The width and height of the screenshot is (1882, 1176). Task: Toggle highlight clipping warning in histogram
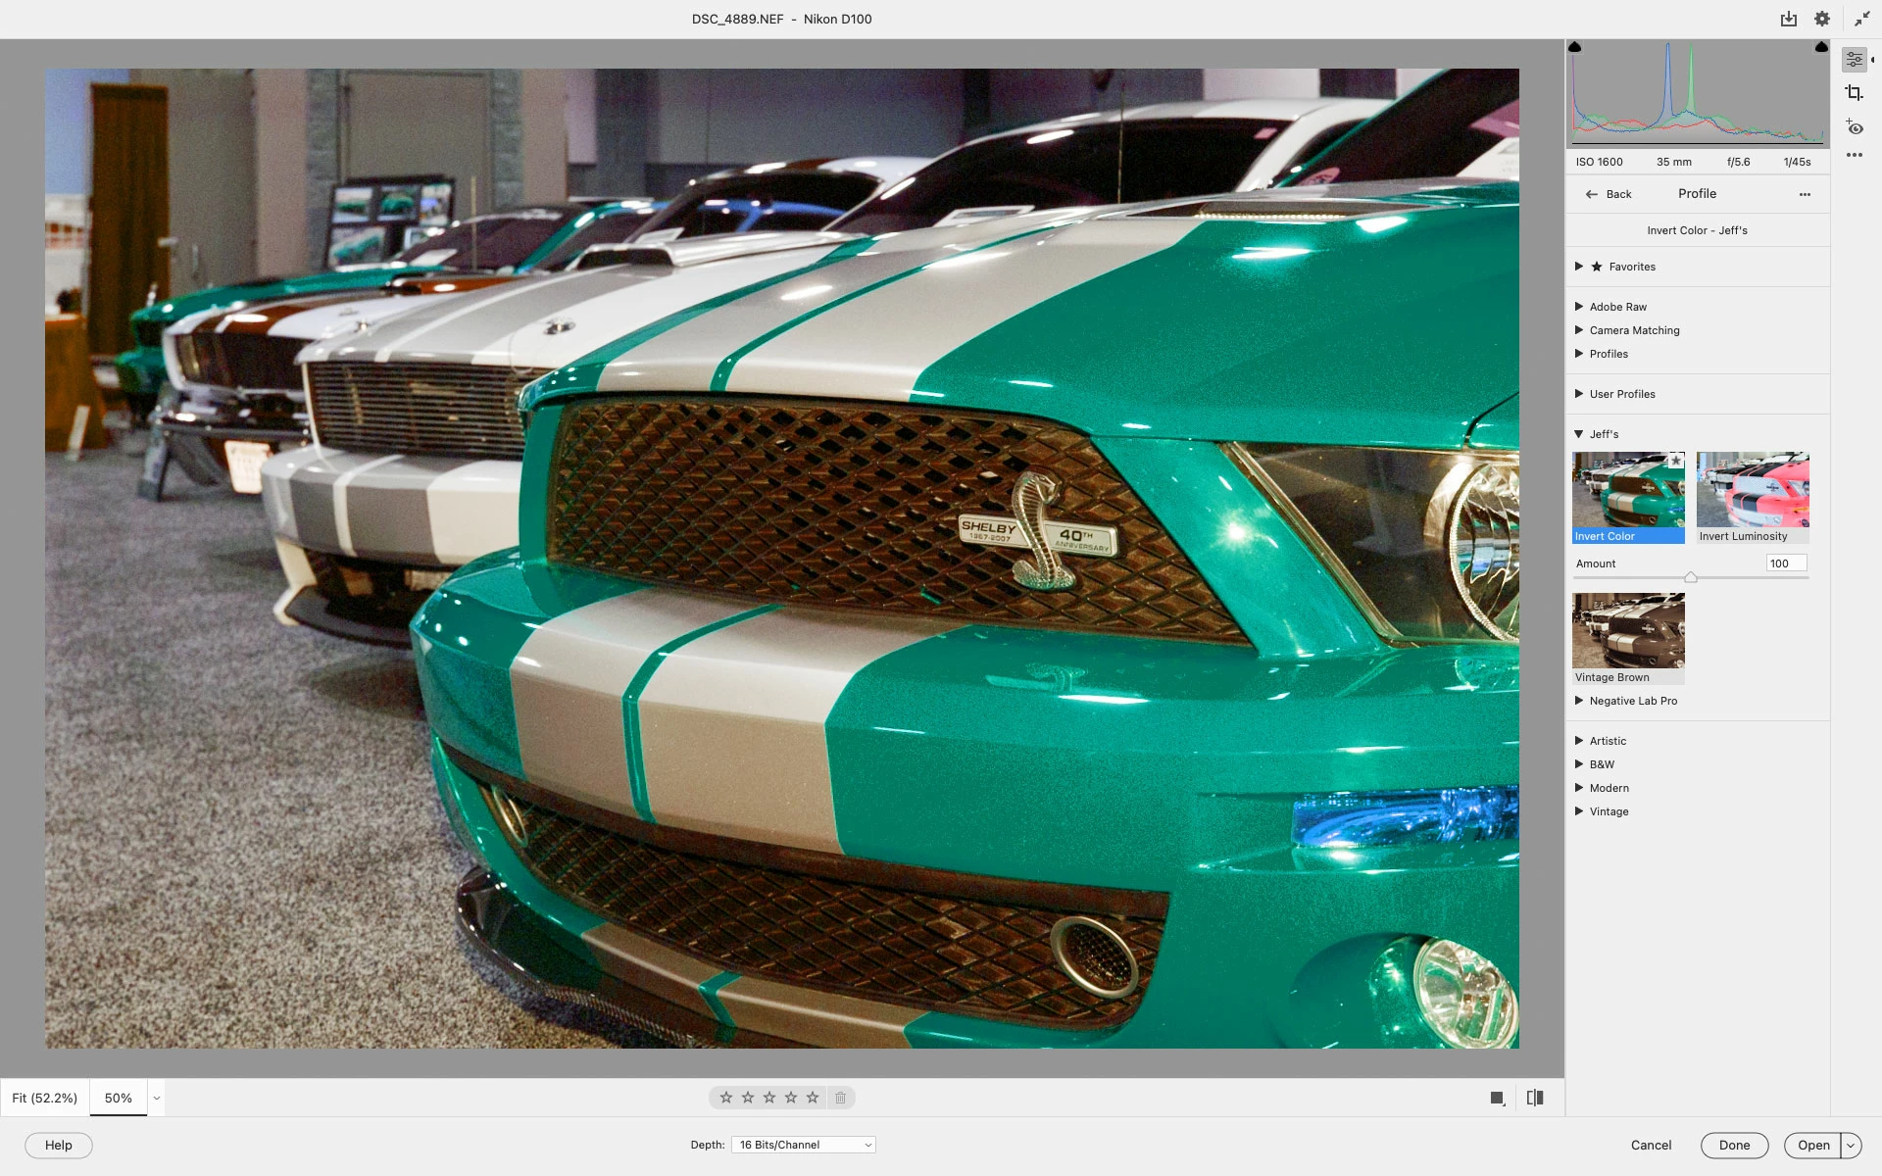coord(1821,47)
